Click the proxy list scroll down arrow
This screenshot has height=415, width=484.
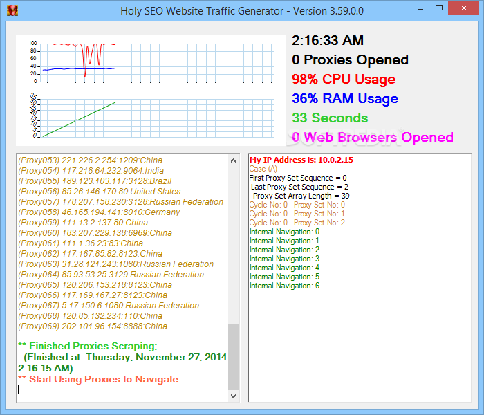[234, 396]
